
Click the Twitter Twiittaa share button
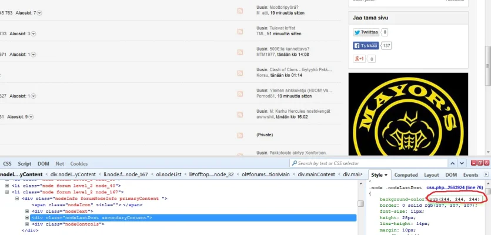[365, 32]
